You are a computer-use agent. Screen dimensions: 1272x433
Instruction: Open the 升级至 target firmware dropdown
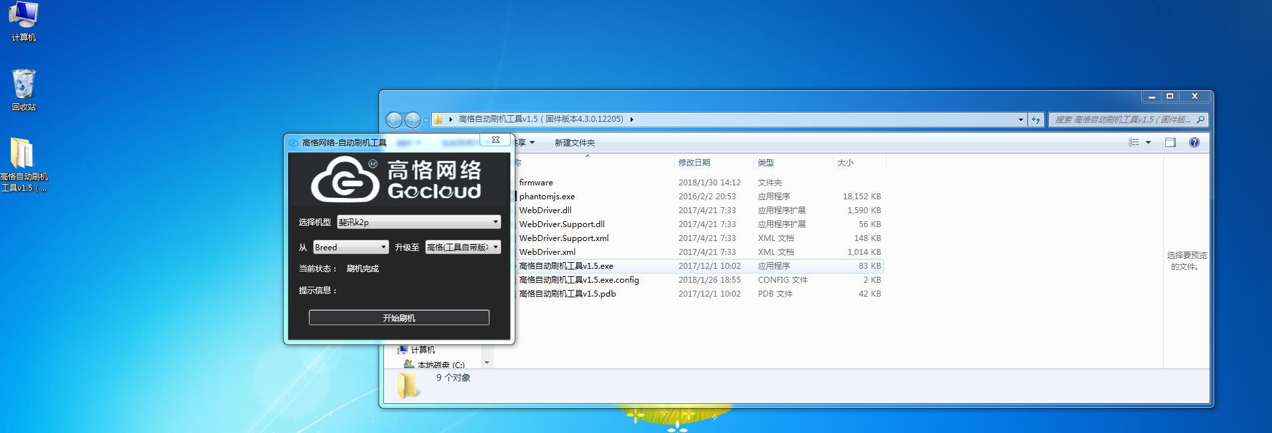[463, 247]
